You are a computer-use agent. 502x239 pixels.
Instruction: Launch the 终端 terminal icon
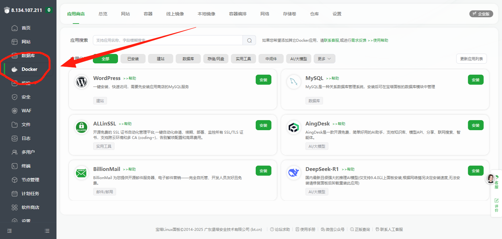click(x=14, y=166)
